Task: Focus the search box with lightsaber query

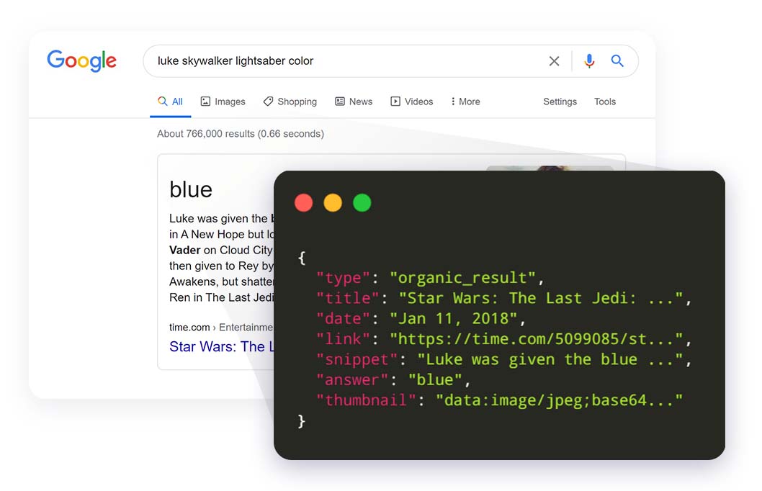Action: pos(346,61)
